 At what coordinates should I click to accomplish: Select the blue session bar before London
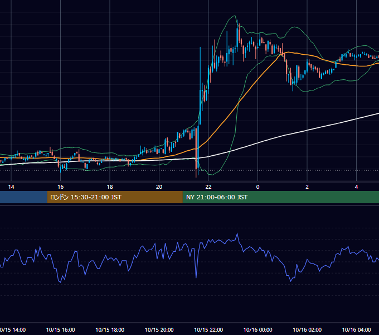click(23, 197)
